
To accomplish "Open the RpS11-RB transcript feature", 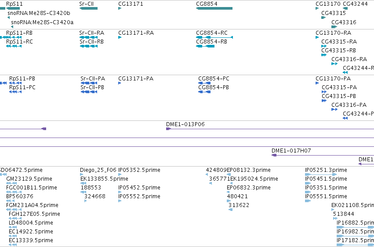I will pos(11,37).
